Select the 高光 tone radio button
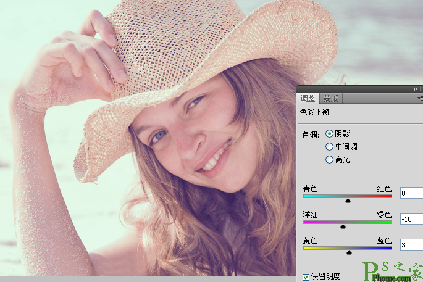 pyautogui.click(x=329, y=160)
